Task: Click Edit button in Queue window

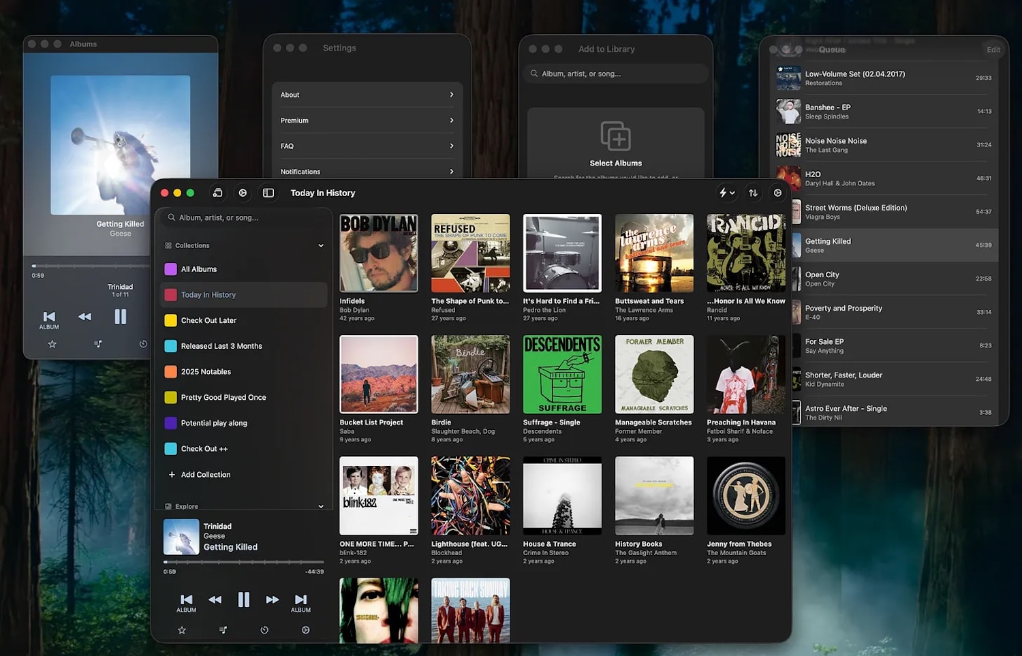Action: (x=993, y=50)
